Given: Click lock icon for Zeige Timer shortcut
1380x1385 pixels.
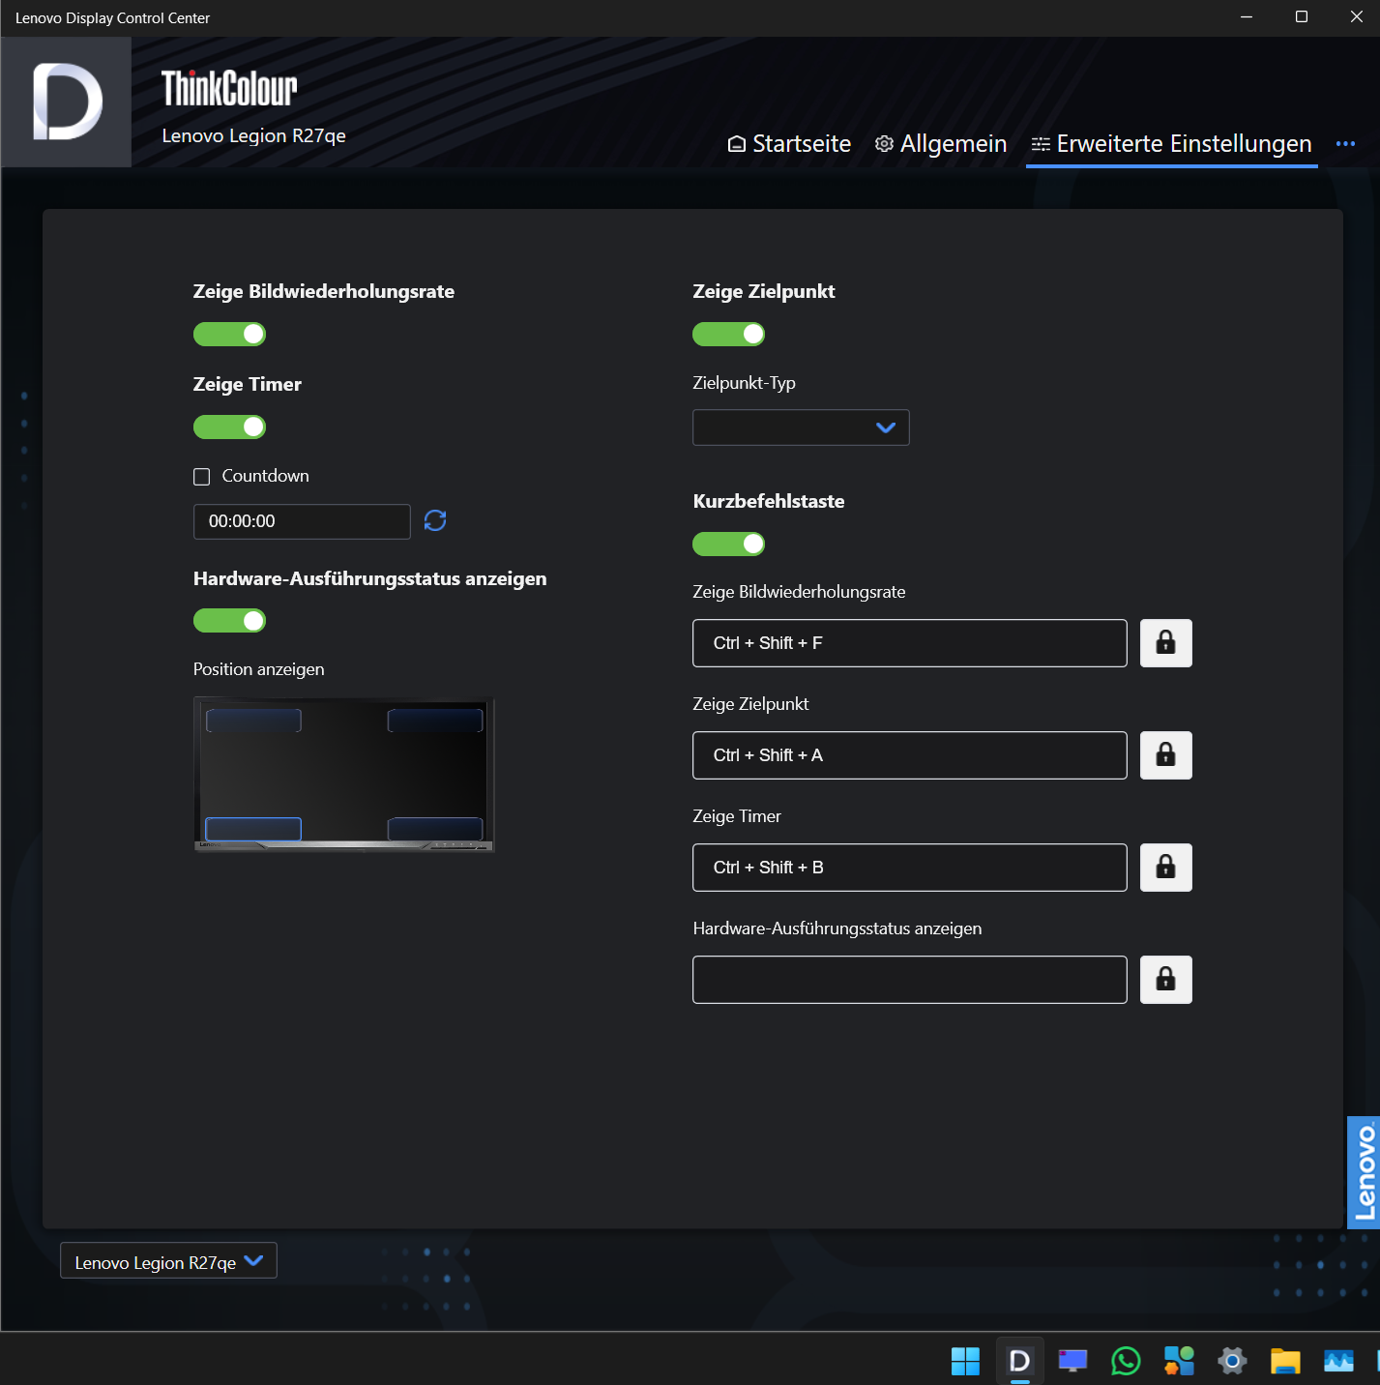Looking at the screenshot, I should (1166, 868).
